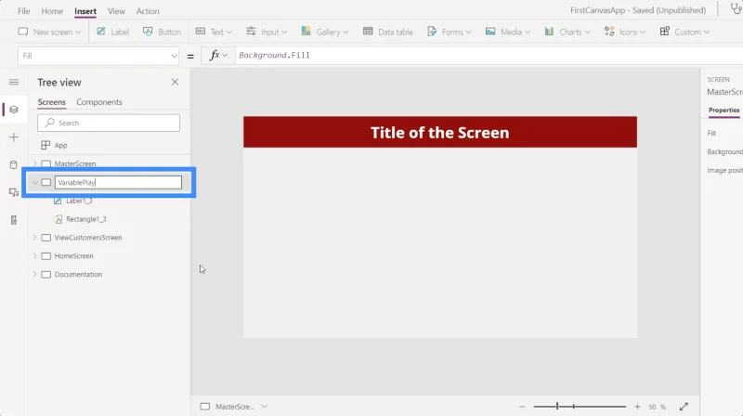The image size is (743, 416).
Task: Open the Icons dropdown
Action: tap(625, 32)
